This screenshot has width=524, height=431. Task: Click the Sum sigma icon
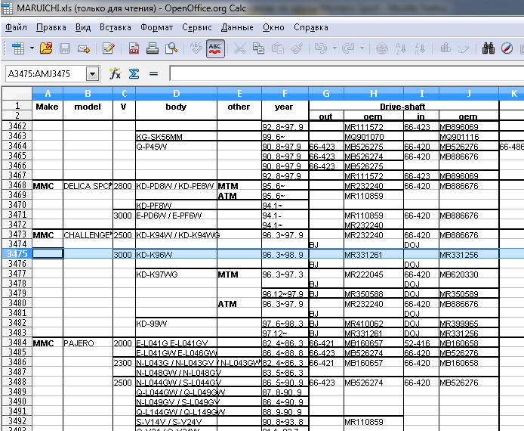point(134,73)
